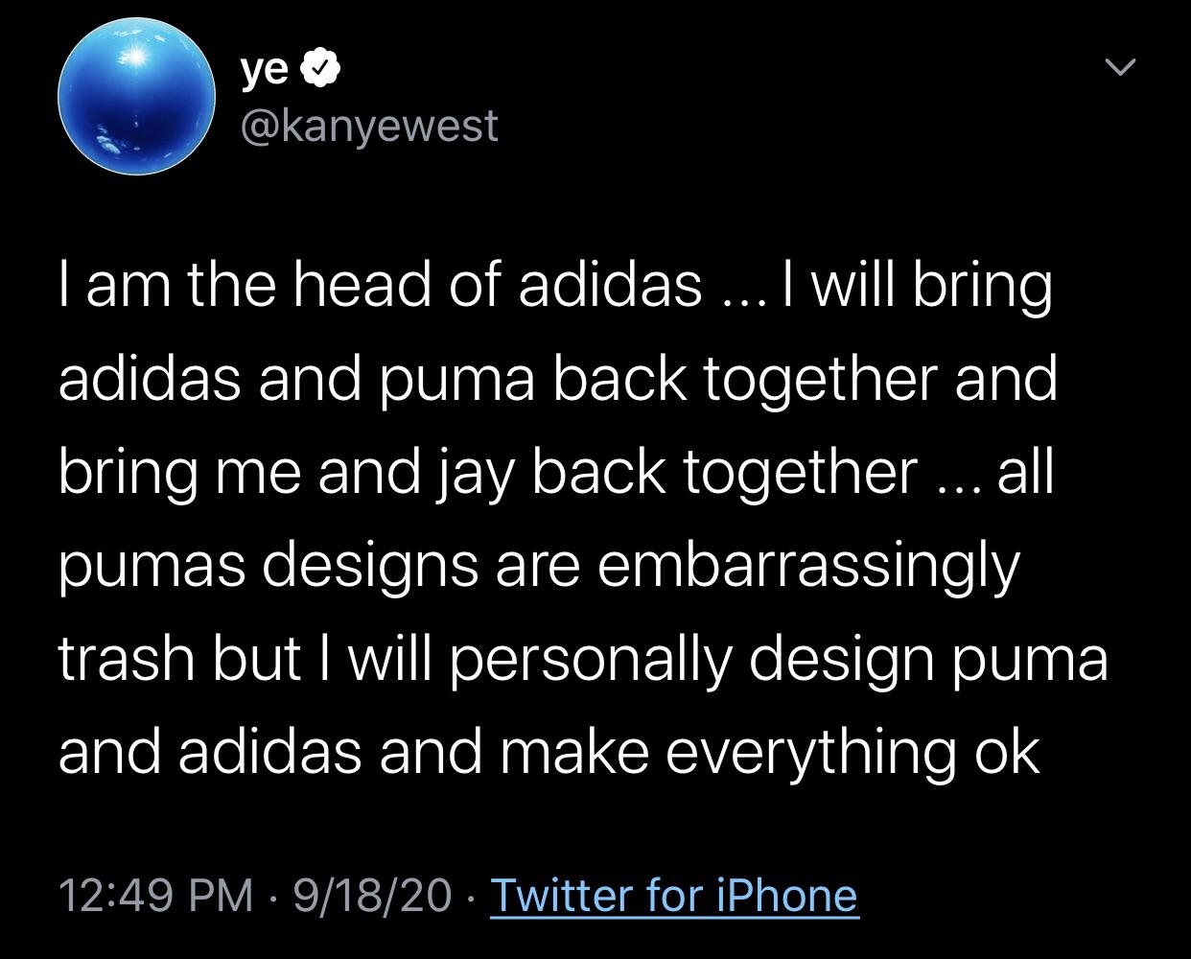Click the word "everything" in the tweet

coord(809,752)
